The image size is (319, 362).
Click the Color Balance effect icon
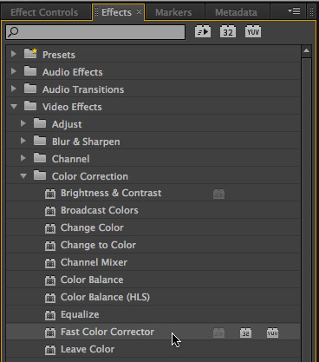[50, 280]
